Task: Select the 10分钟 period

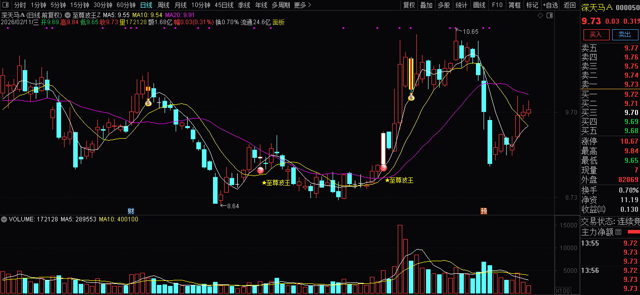Action: click(x=201, y=5)
